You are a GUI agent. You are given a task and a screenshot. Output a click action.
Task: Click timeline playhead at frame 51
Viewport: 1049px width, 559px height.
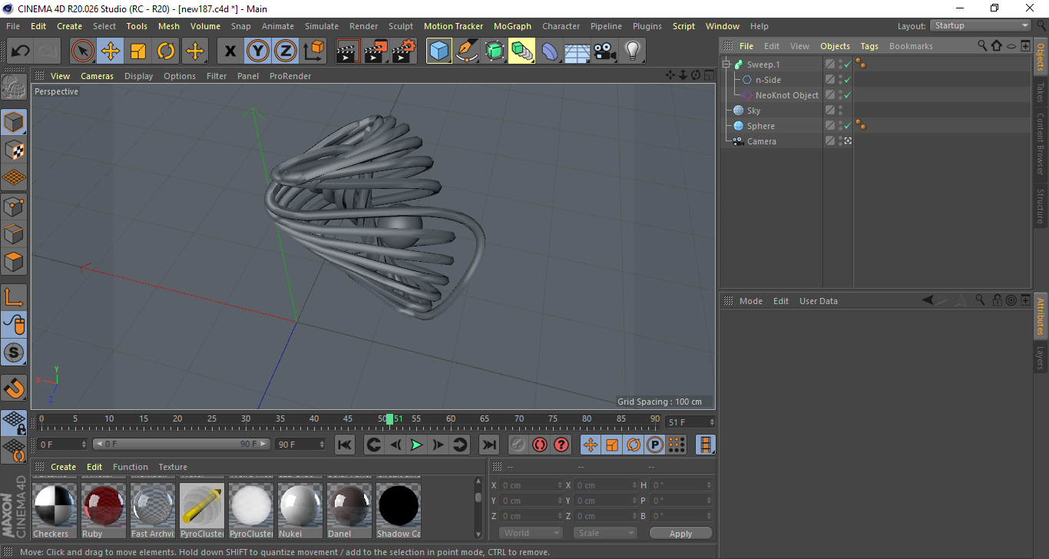click(x=389, y=419)
